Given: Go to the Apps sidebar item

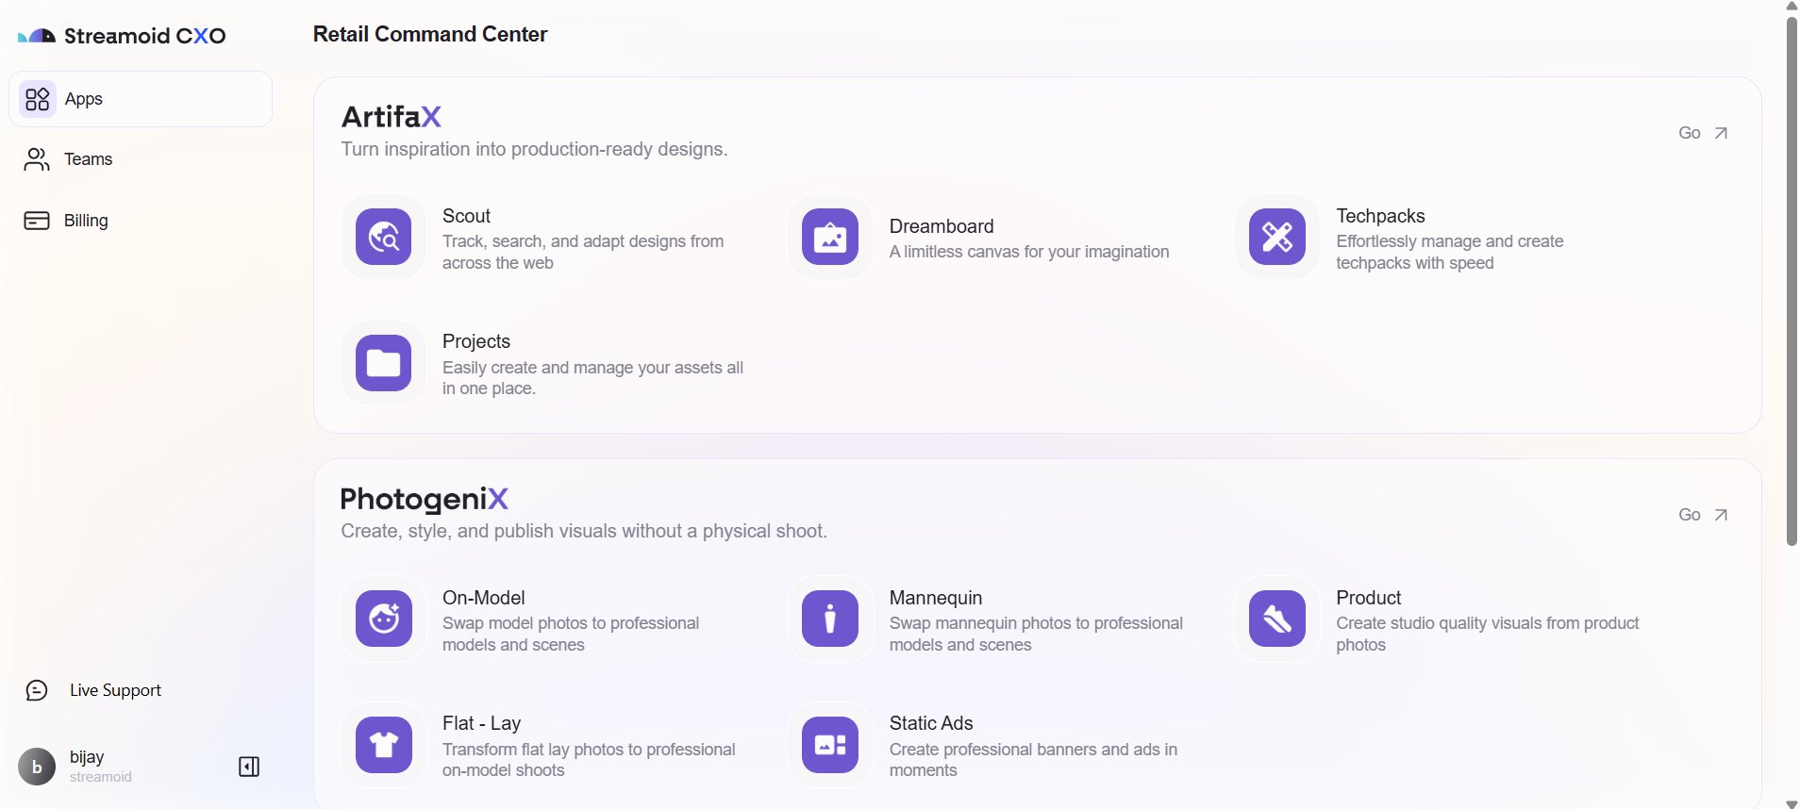Looking at the screenshot, I should point(141,99).
